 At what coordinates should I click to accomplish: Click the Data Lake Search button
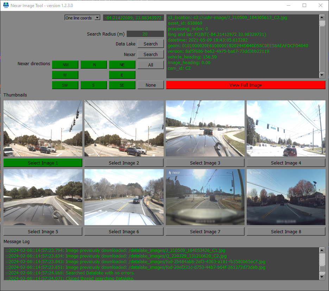coord(150,44)
